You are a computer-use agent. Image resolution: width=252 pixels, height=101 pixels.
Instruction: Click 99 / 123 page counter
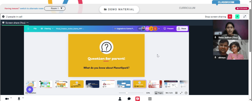(169, 93)
